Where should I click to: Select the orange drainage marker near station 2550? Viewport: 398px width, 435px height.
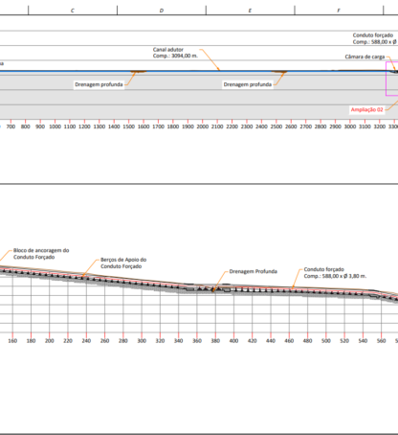[x=279, y=72]
